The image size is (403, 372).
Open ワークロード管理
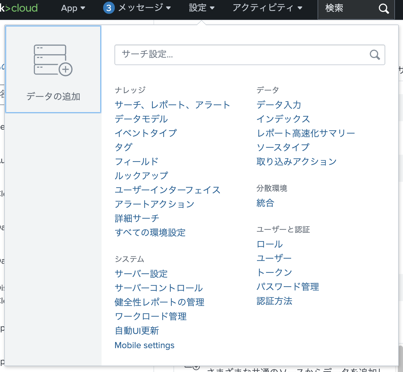(151, 316)
